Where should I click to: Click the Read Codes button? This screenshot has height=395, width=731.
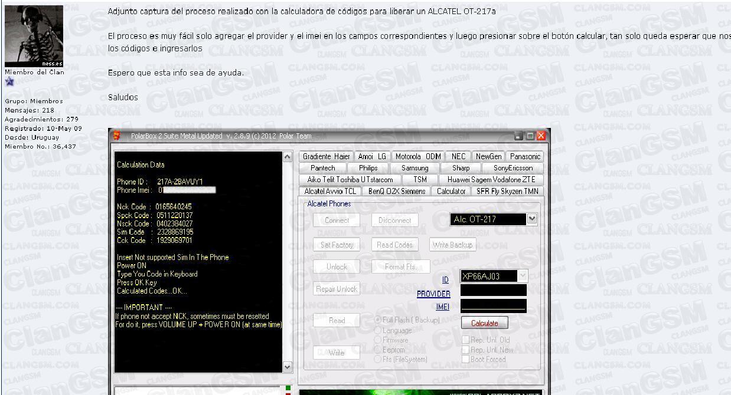(x=394, y=245)
